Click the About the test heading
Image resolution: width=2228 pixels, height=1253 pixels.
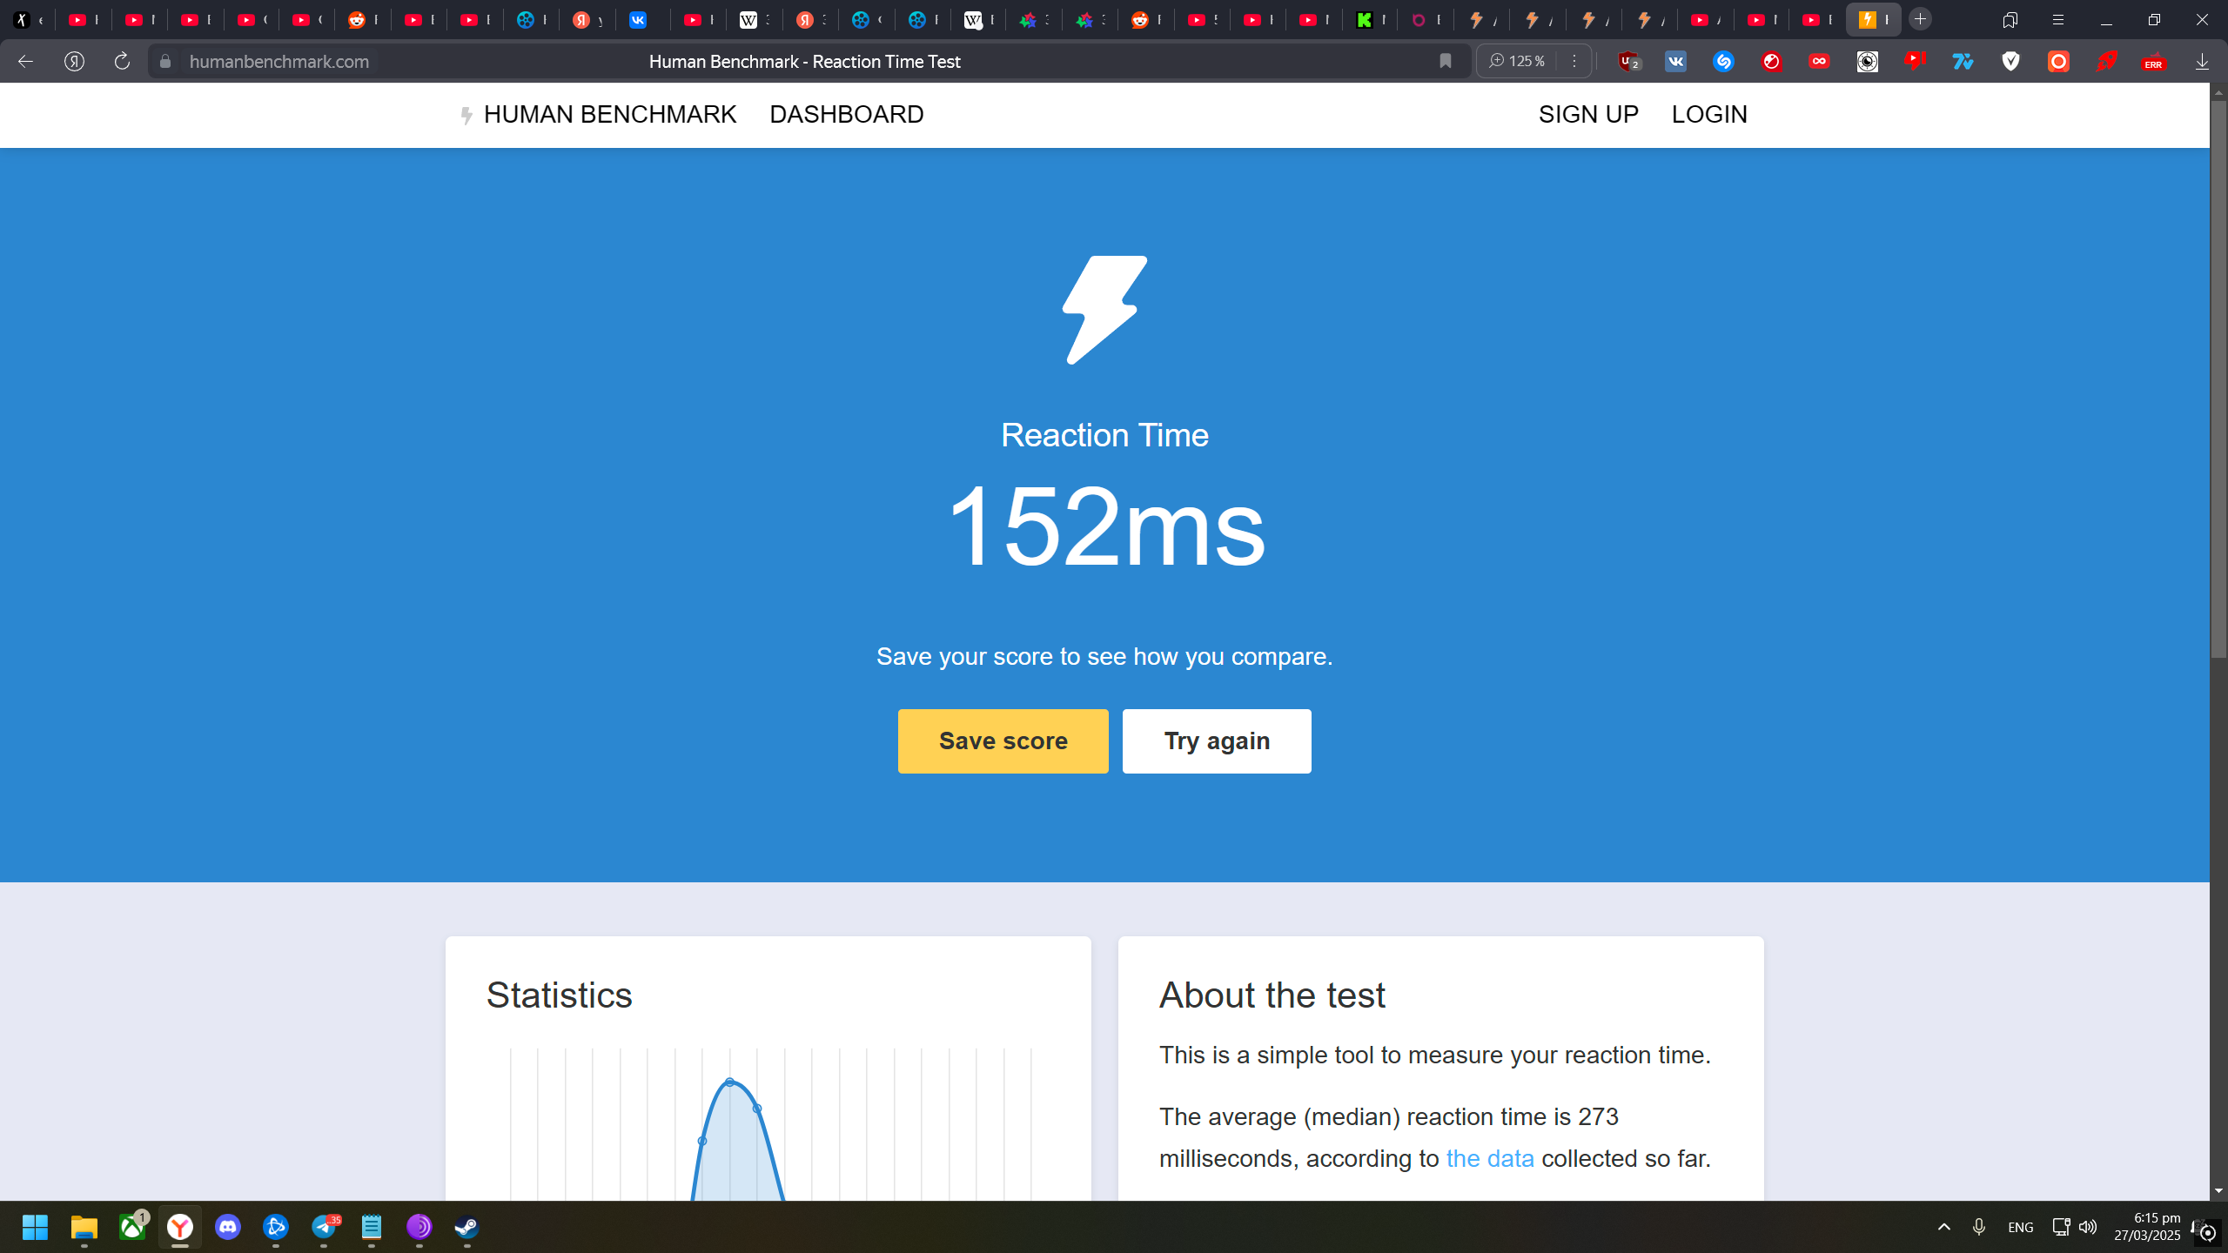[1272, 995]
